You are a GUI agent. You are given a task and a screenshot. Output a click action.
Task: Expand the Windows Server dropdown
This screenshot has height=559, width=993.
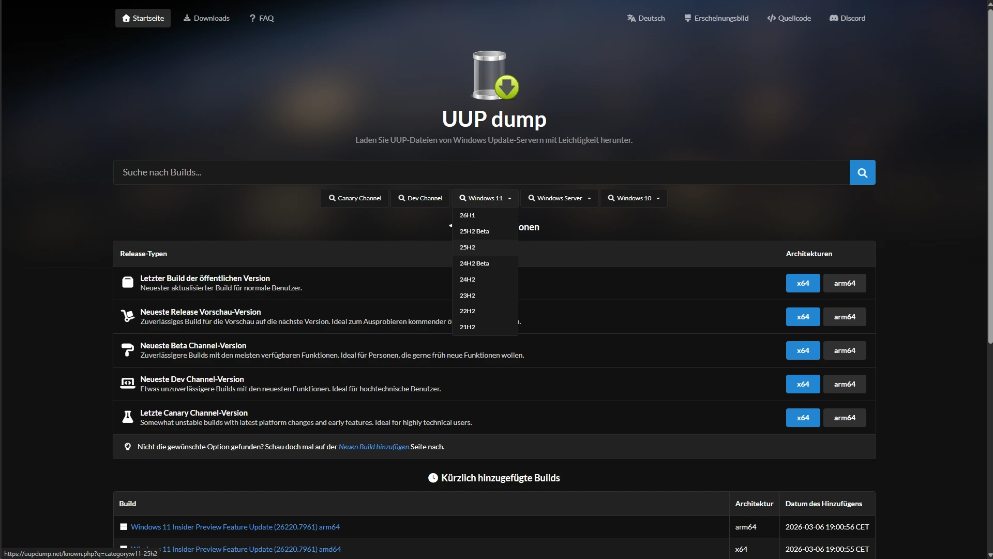pyautogui.click(x=559, y=198)
